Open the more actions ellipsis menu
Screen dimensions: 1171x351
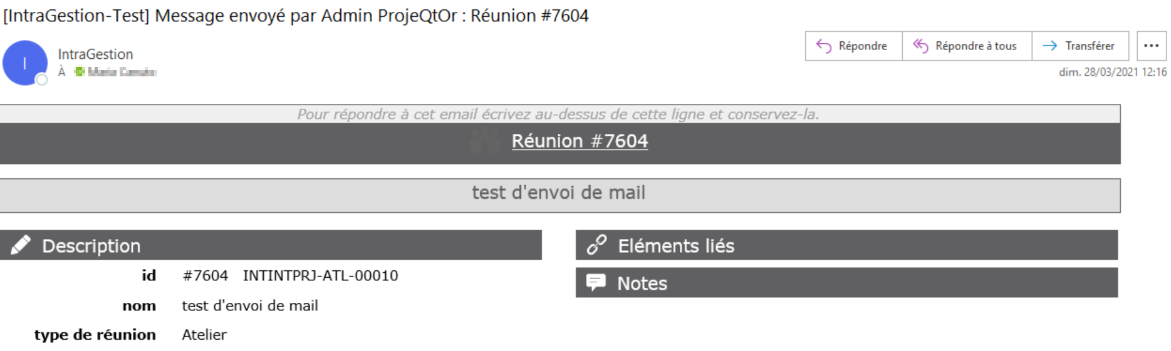pyautogui.click(x=1151, y=46)
